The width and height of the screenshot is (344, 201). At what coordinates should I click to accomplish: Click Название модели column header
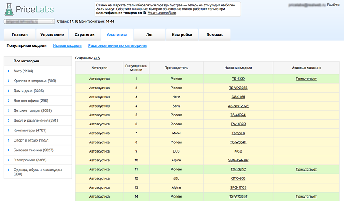(238, 68)
